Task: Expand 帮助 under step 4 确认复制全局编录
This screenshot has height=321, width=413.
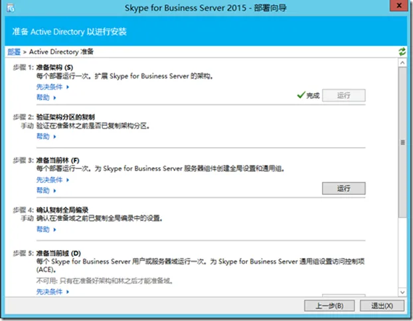Action: click(46, 229)
